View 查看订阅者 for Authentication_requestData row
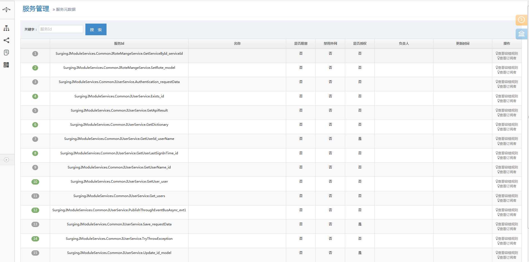Image resolution: width=529 pixels, height=262 pixels. click(x=507, y=87)
